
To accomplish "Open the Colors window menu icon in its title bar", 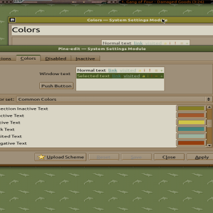I will coord(12,20).
